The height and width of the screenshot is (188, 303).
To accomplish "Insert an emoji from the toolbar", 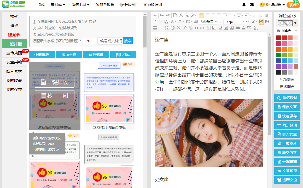I will click(172, 28).
